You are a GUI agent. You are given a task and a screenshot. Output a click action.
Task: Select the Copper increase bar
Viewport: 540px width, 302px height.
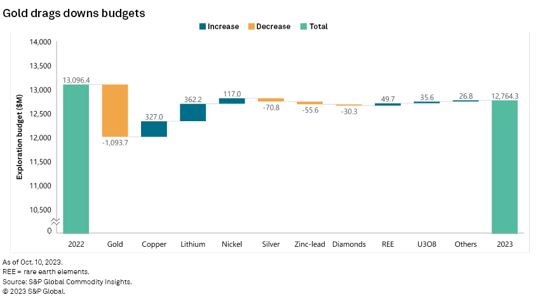(154, 129)
